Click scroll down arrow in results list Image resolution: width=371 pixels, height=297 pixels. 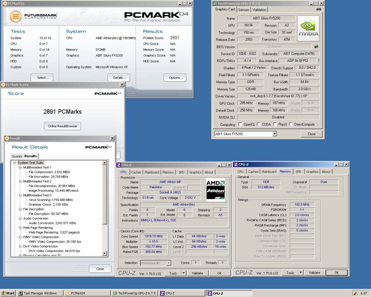(105, 253)
